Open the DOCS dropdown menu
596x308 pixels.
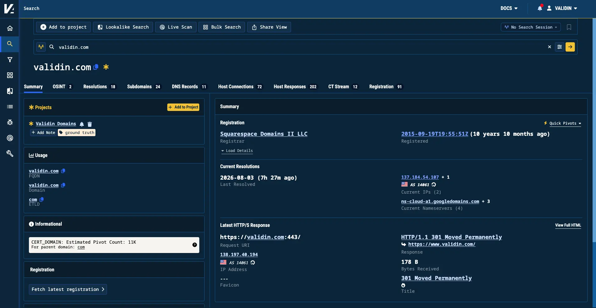coord(509,8)
